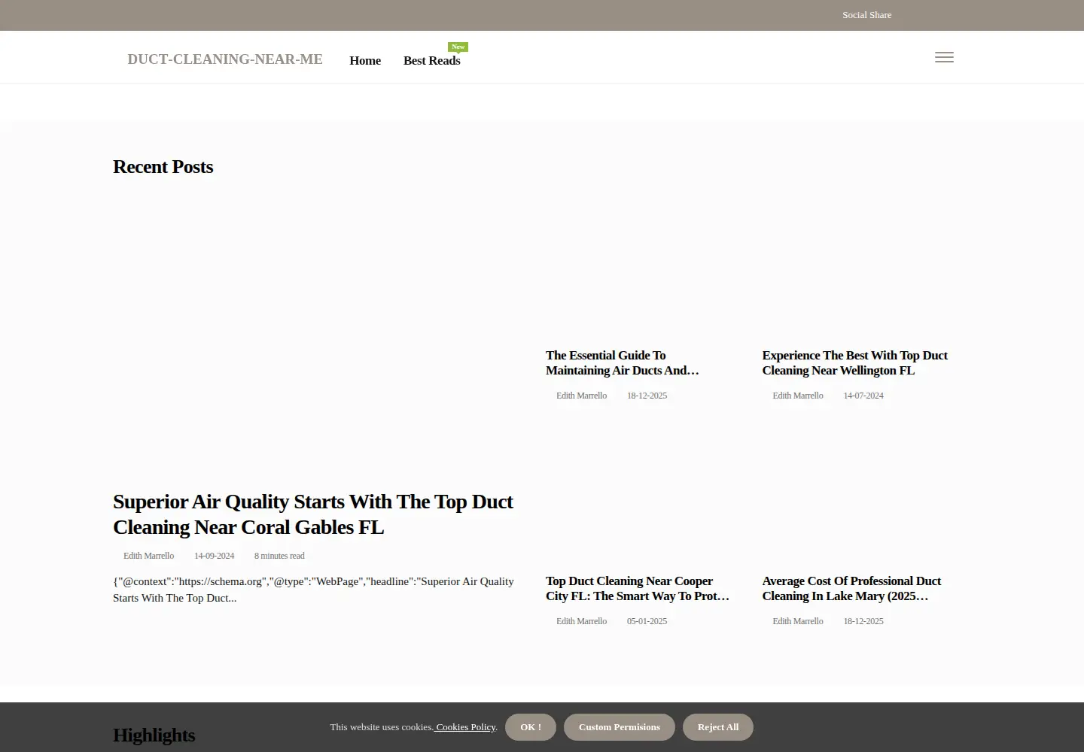The height and width of the screenshot is (752, 1084).
Task: Click the Recent Posts heading
Action: click(x=163, y=167)
